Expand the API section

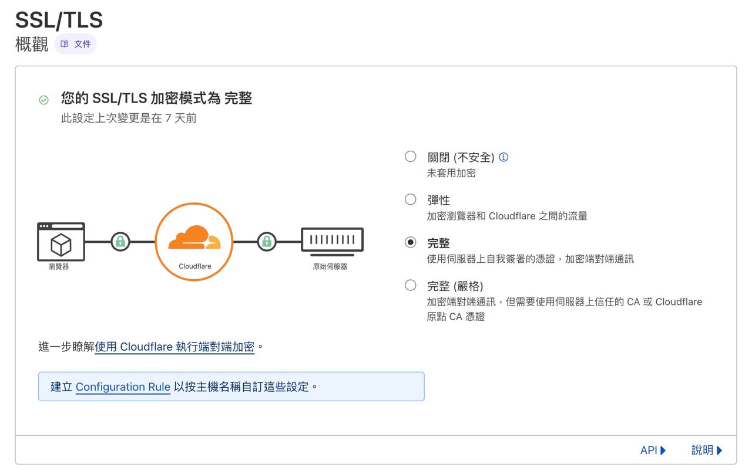click(x=653, y=450)
